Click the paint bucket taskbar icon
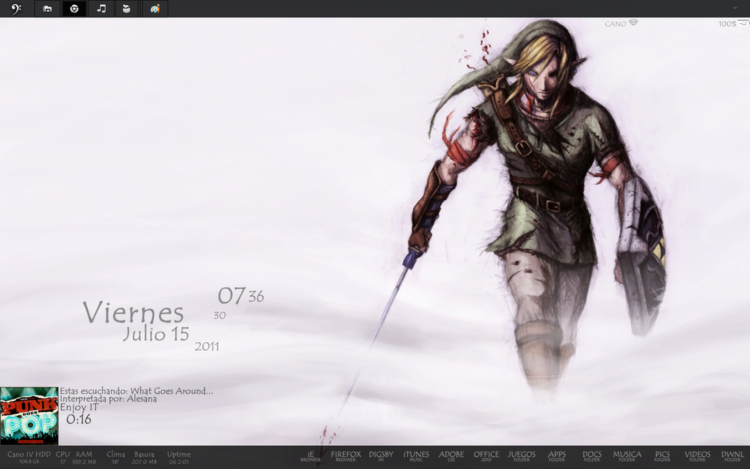This screenshot has width=750, height=469. point(127,9)
